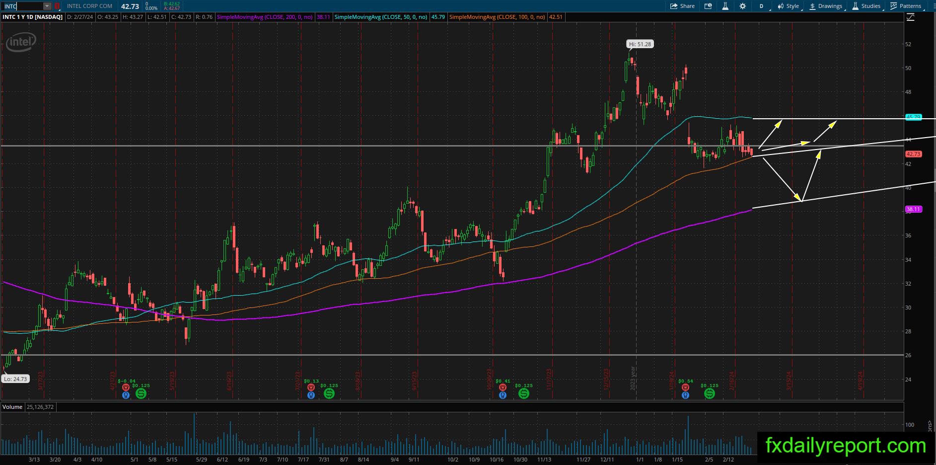The image size is (936, 465).
Task: Click the dividend dollar icon labeled $0.125 near May
Action: click(141, 393)
